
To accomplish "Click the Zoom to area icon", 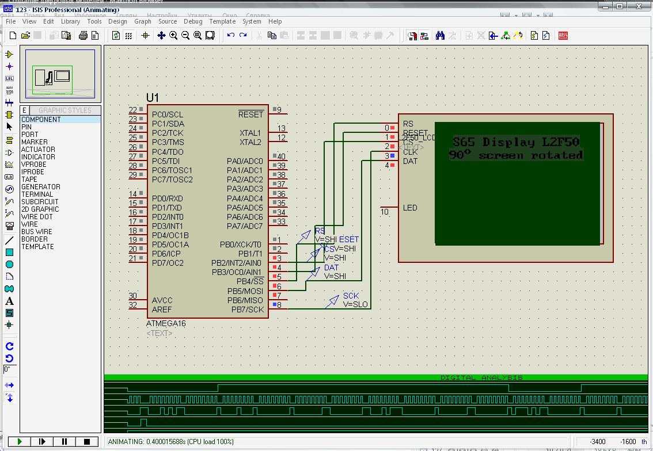I will [210, 36].
